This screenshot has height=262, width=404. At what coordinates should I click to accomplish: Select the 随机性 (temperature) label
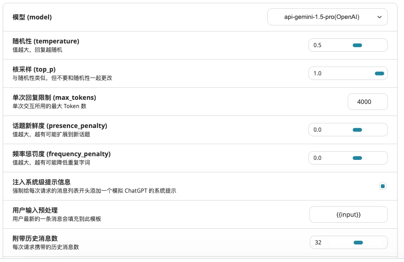tap(46, 41)
